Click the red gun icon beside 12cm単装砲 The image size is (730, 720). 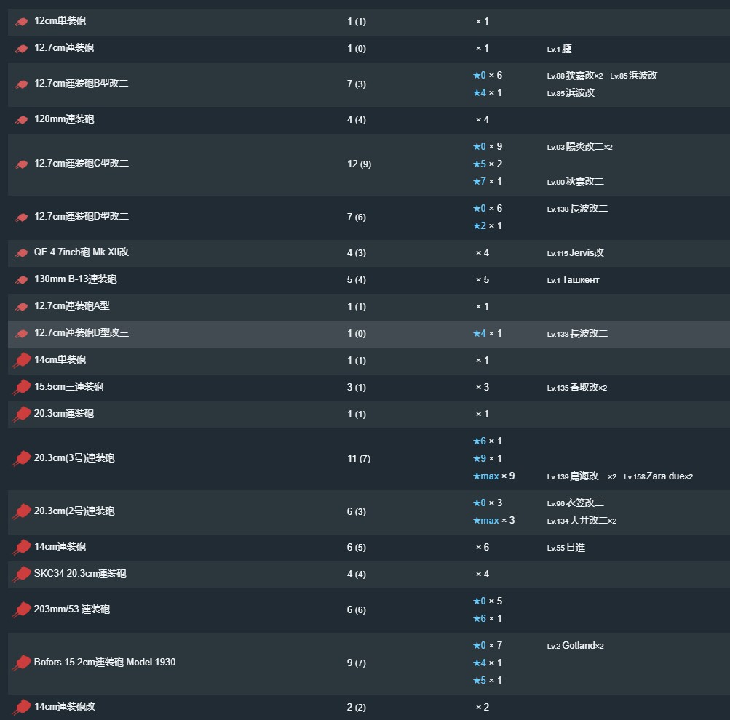click(21, 21)
